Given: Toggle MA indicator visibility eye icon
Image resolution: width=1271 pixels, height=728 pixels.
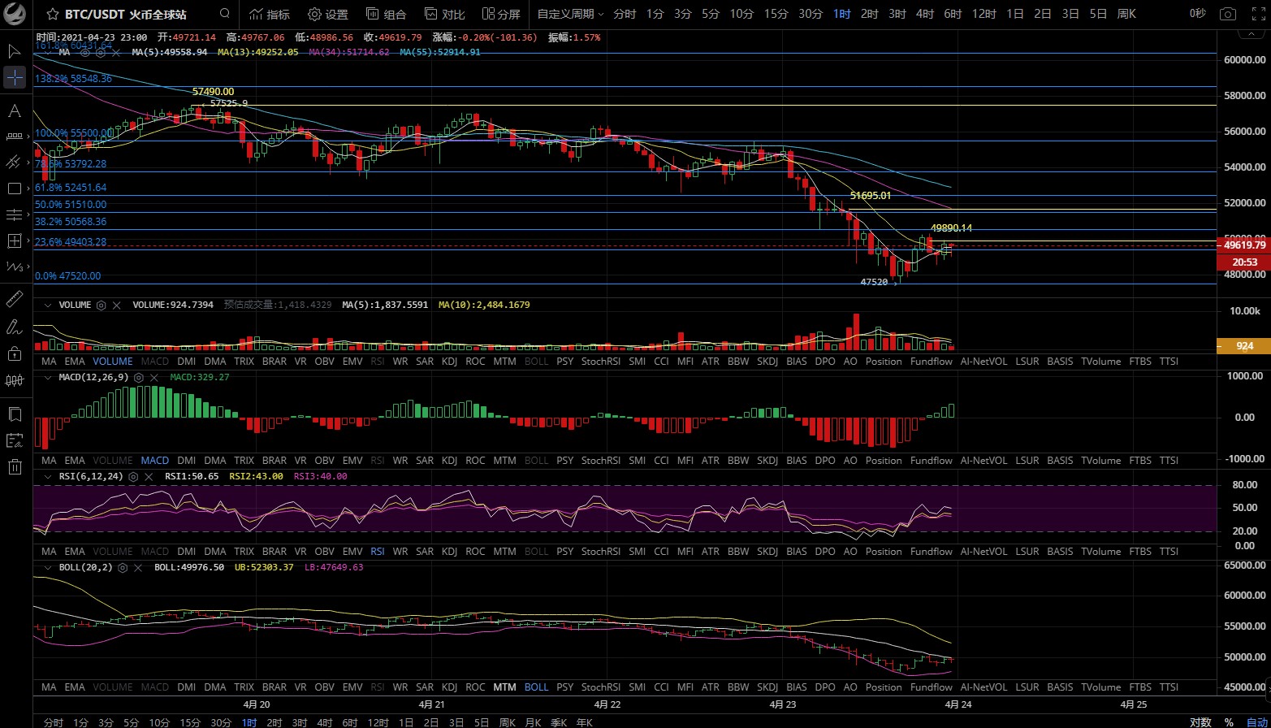Looking at the screenshot, I should 84,52.
